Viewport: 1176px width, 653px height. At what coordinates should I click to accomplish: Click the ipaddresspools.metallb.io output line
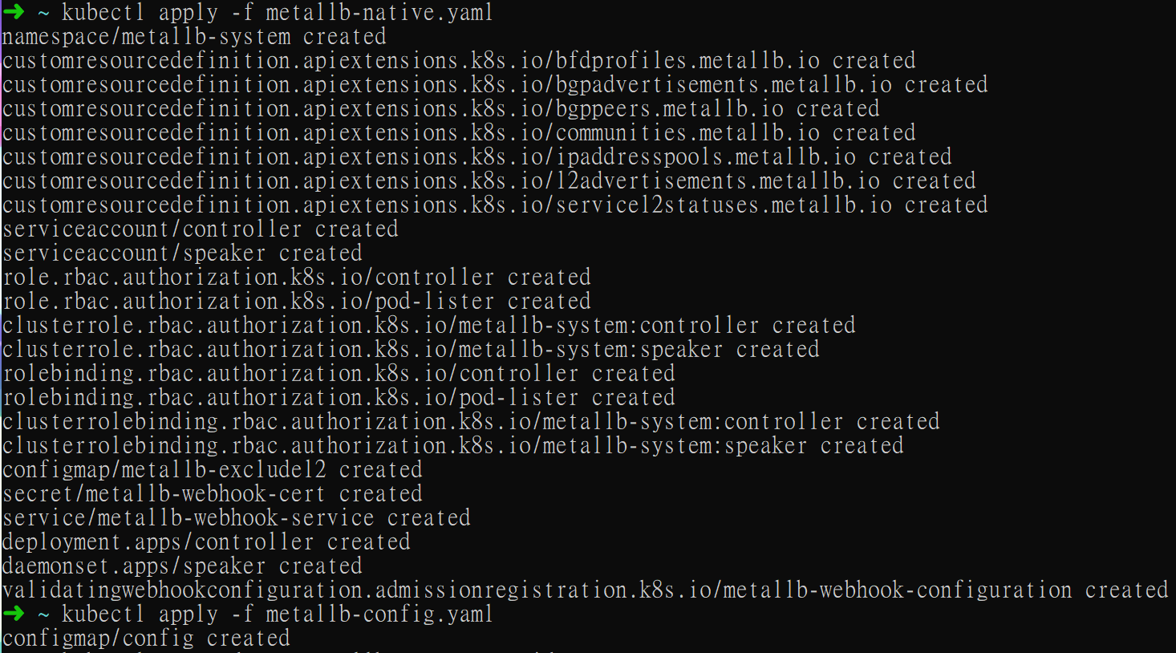coord(477,156)
